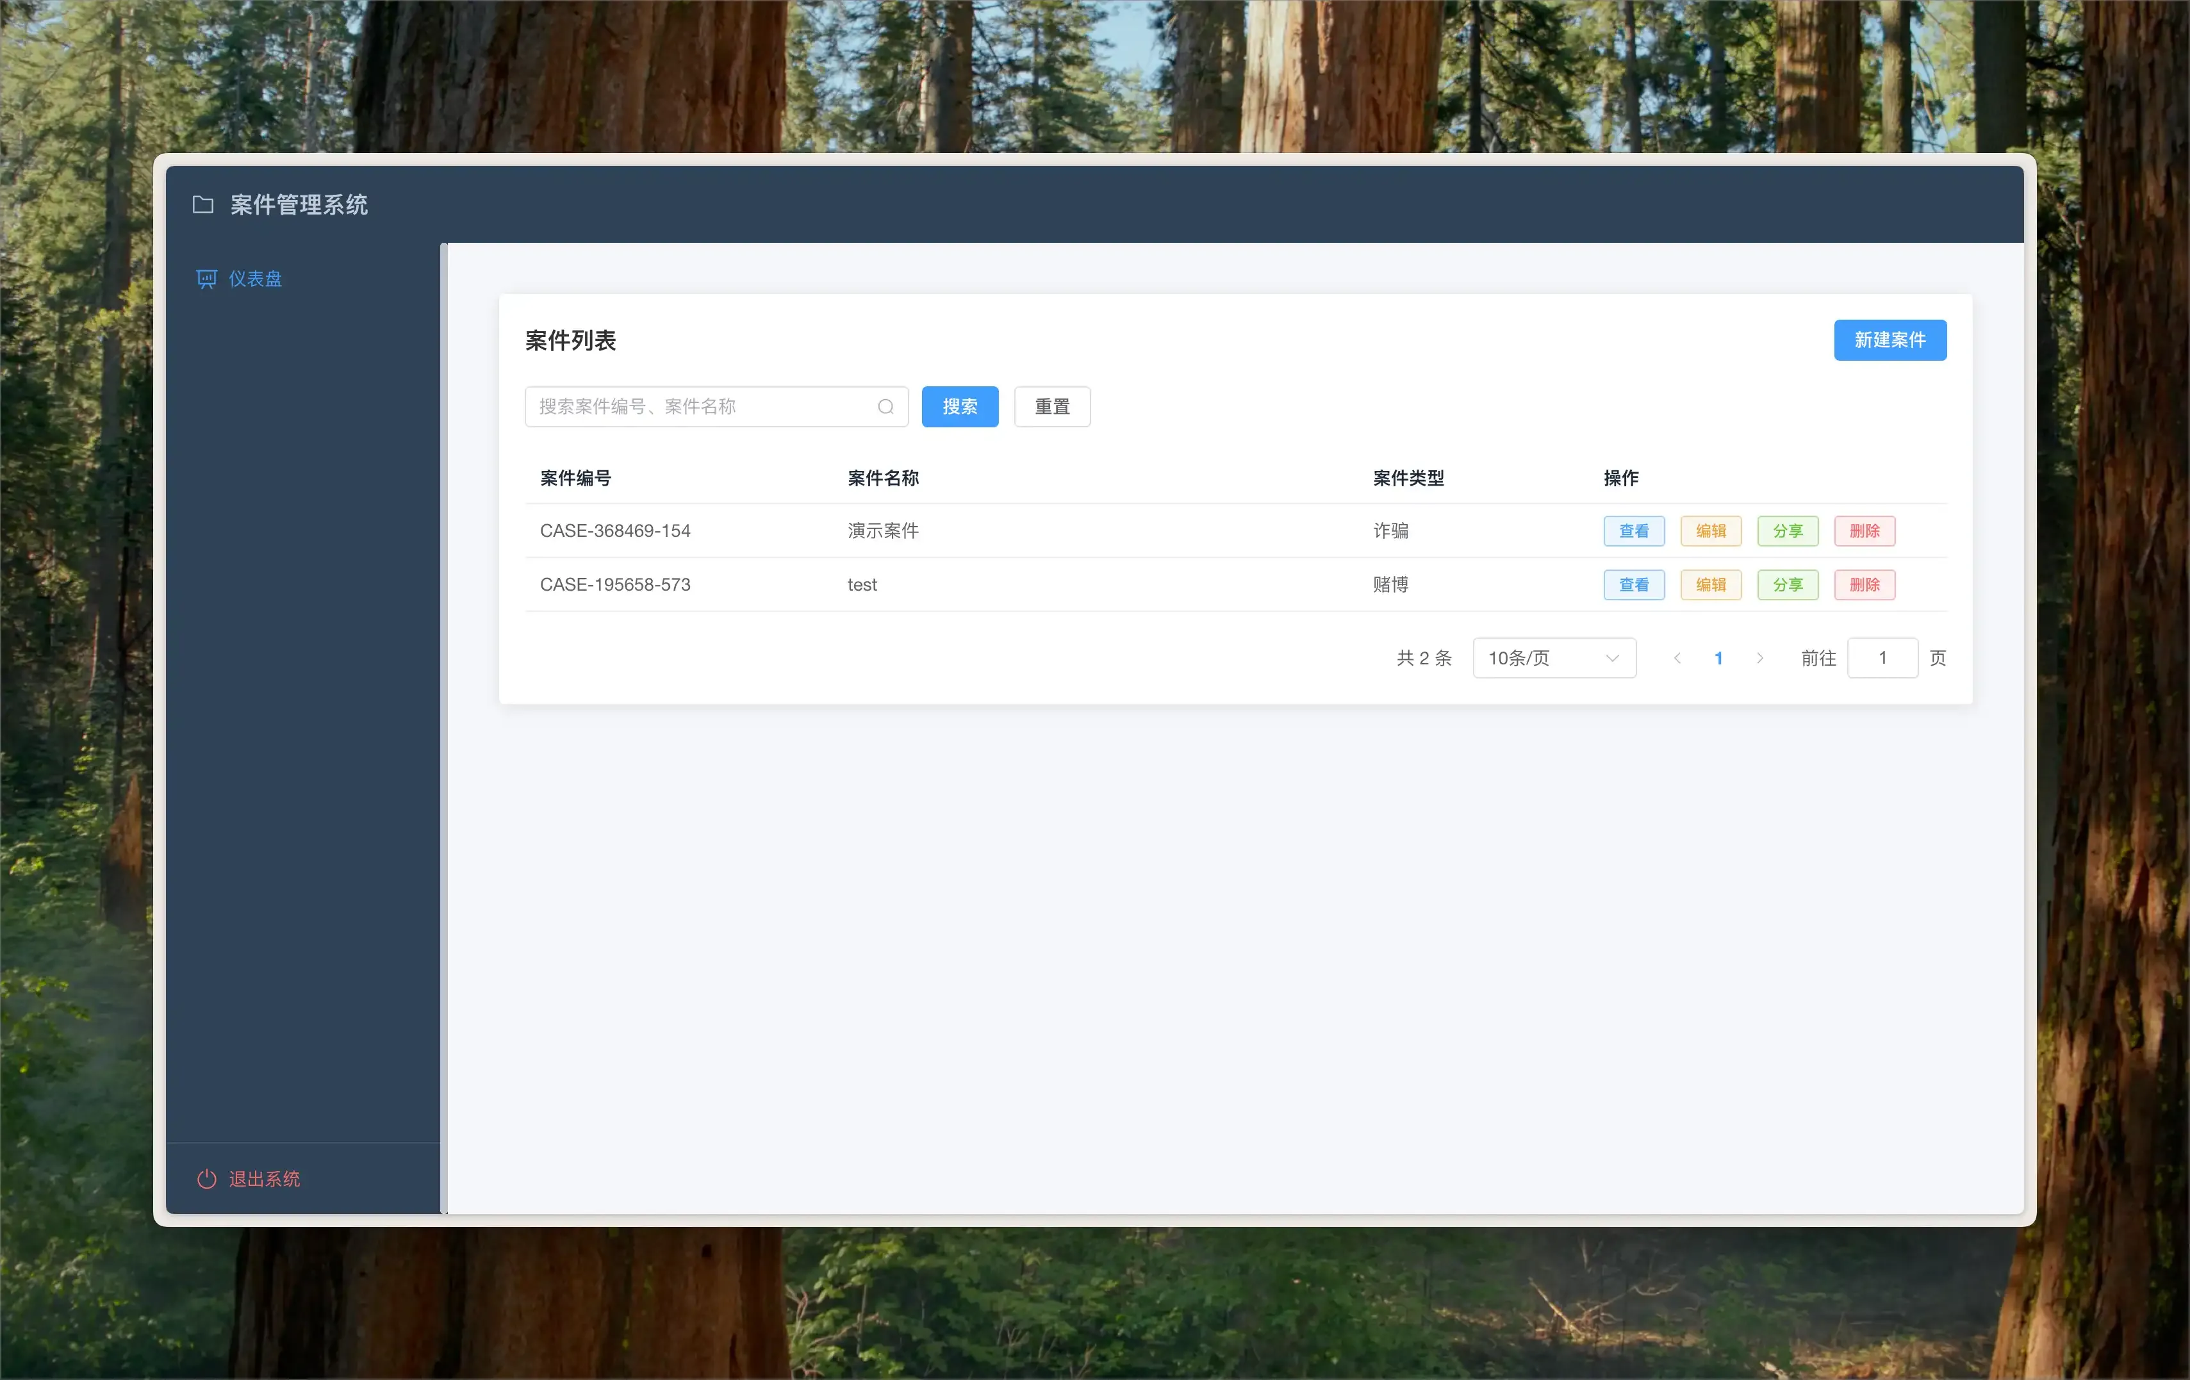Select the 仪表盘 dashboard icon in sidebar
Image resolution: width=2190 pixels, height=1380 pixels.
(208, 278)
